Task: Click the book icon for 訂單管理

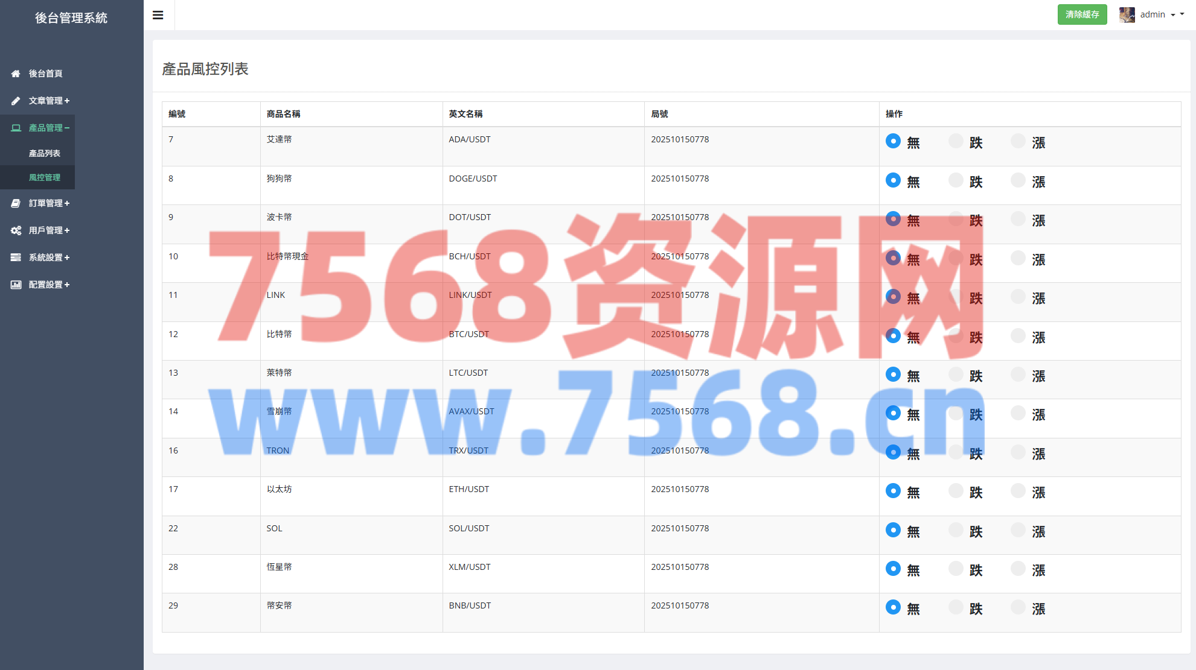Action: coord(16,203)
